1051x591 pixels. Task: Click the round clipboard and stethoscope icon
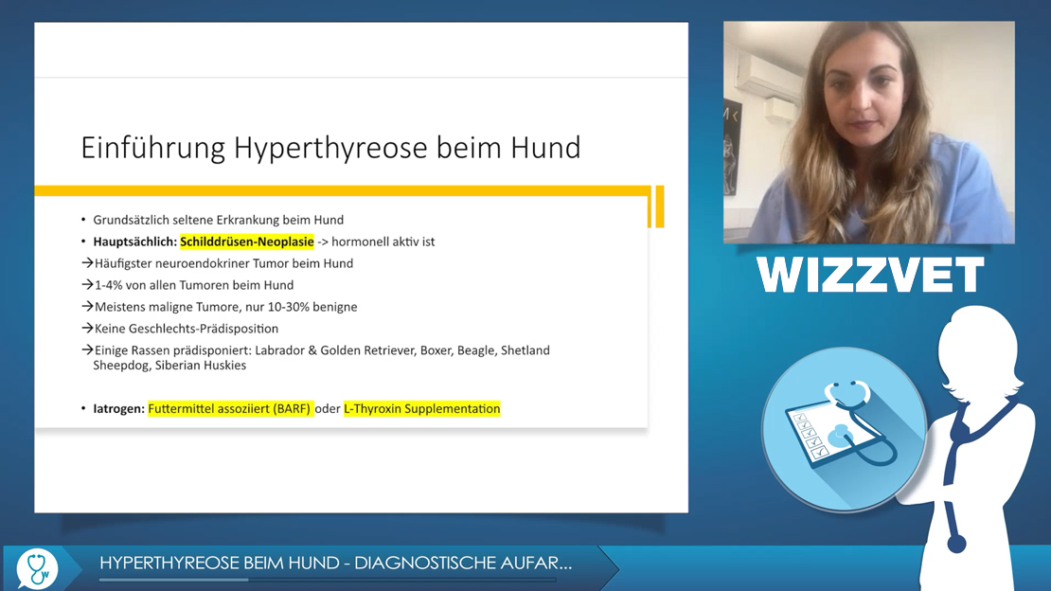(843, 429)
